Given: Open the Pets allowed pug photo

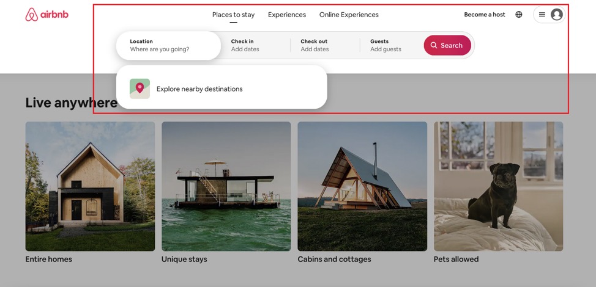Looking at the screenshot, I should [498, 186].
